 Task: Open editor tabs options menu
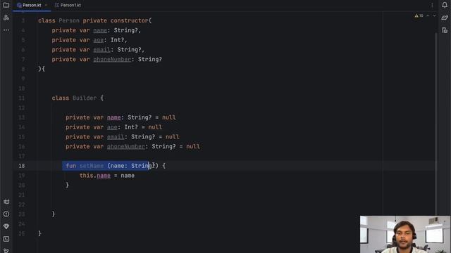pos(432,5)
